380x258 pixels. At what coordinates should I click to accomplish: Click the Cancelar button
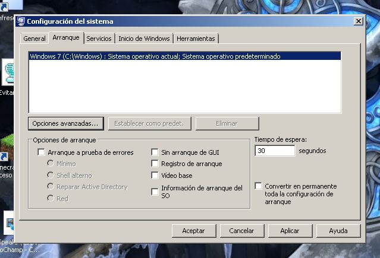(x=242, y=231)
